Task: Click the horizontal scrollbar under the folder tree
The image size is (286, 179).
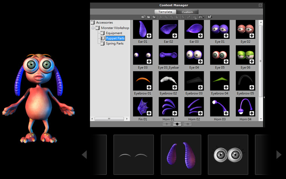Action: coord(109,119)
